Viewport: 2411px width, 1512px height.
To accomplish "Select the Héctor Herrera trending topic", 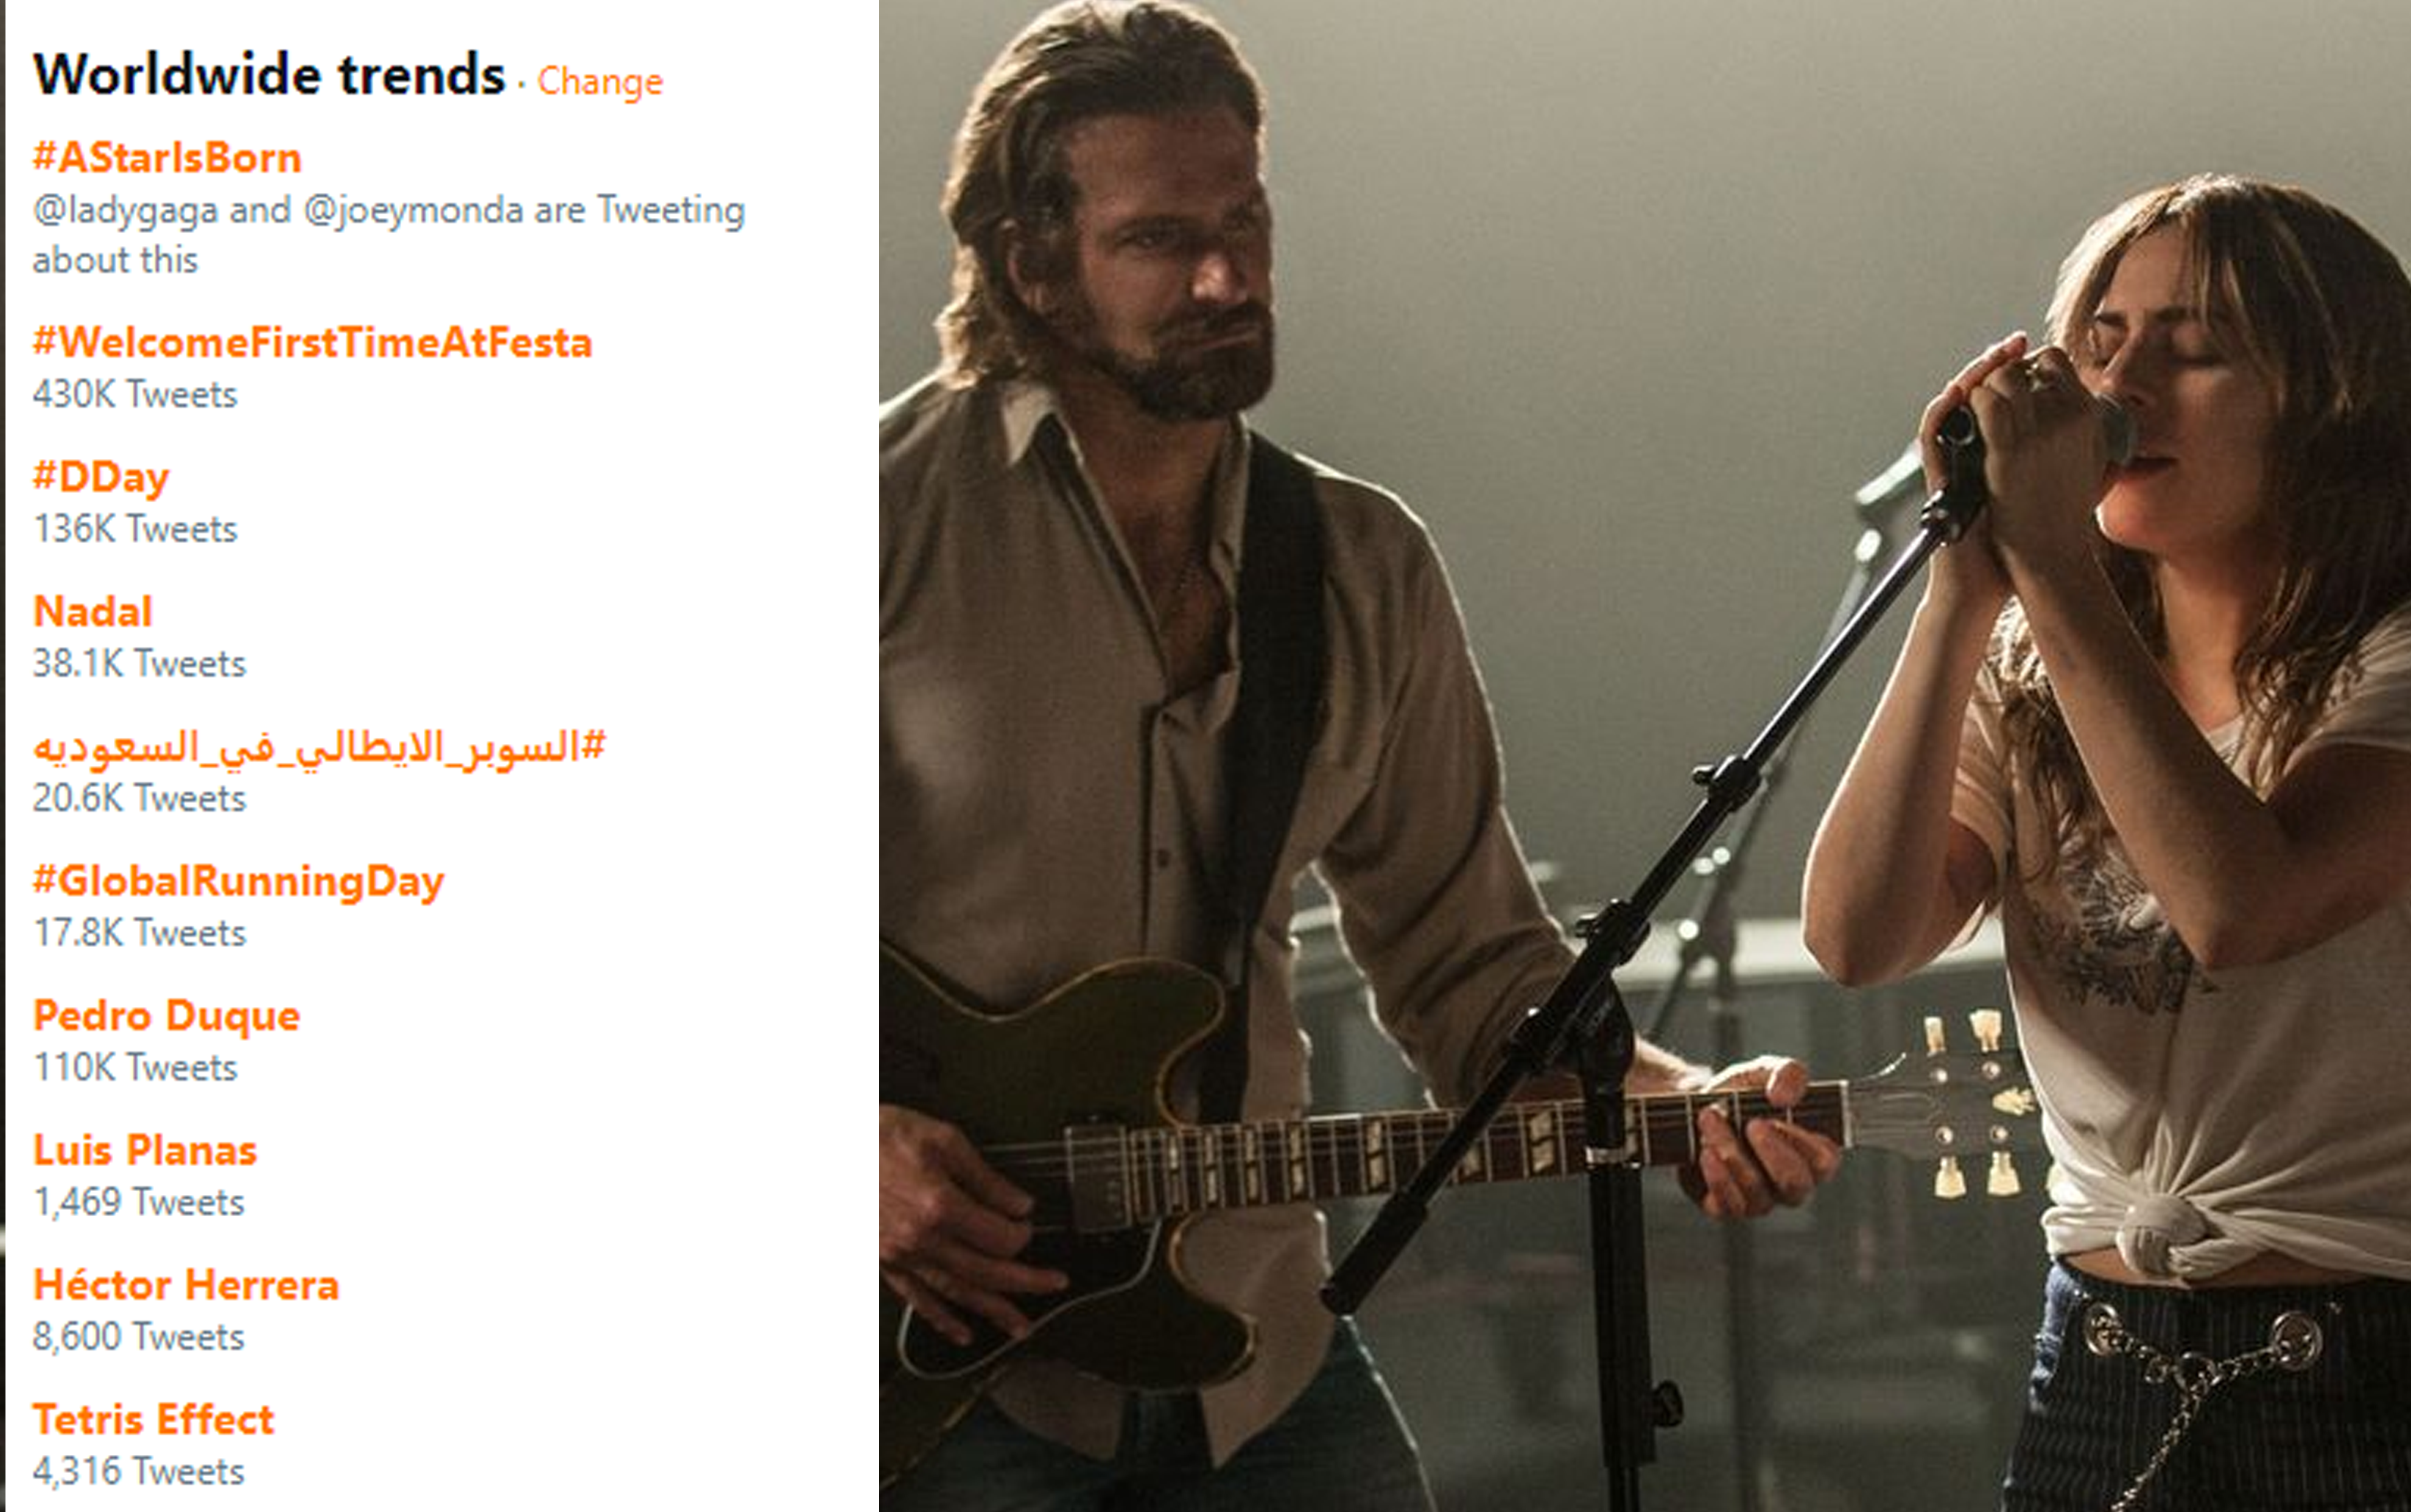I will [186, 1286].
